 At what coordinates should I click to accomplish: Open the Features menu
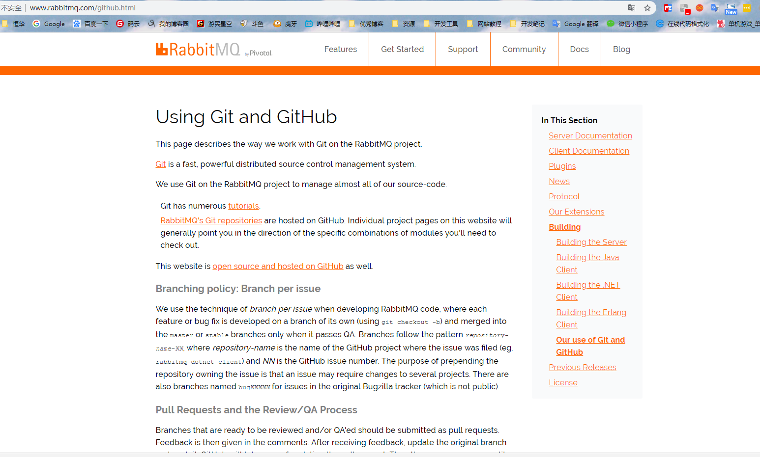coord(341,49)
